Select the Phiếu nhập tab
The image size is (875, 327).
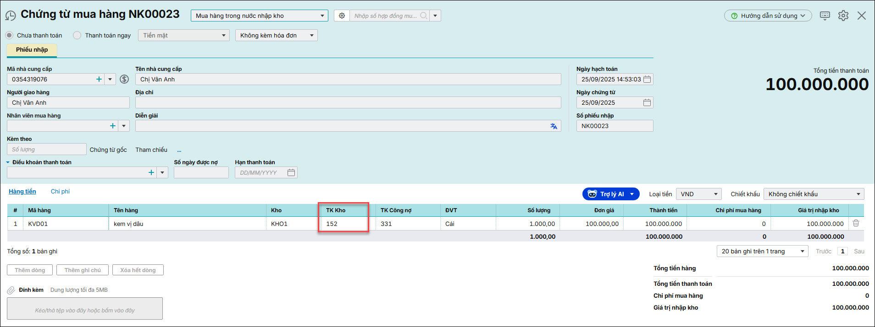pos(32,50)
